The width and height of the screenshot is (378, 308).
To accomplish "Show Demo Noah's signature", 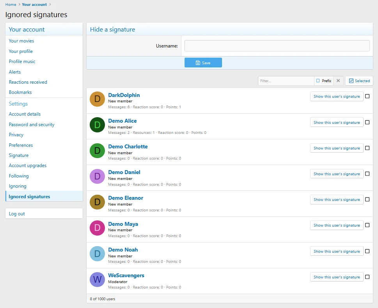I will pyautogui.click(x=337, y=251).
